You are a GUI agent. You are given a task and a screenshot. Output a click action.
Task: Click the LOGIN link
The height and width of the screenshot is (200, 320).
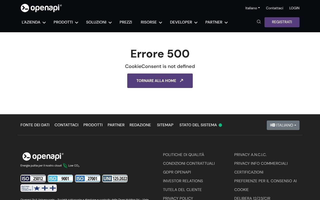point(294,8)
